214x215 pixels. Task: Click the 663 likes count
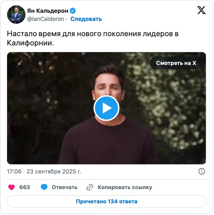pos(25,187)
